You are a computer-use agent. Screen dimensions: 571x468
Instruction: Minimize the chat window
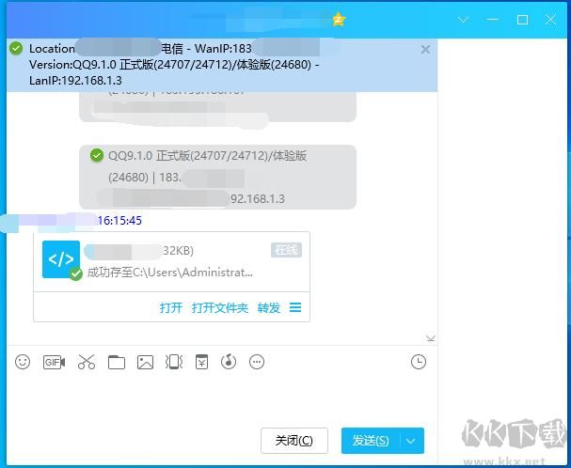pos(493,20)
